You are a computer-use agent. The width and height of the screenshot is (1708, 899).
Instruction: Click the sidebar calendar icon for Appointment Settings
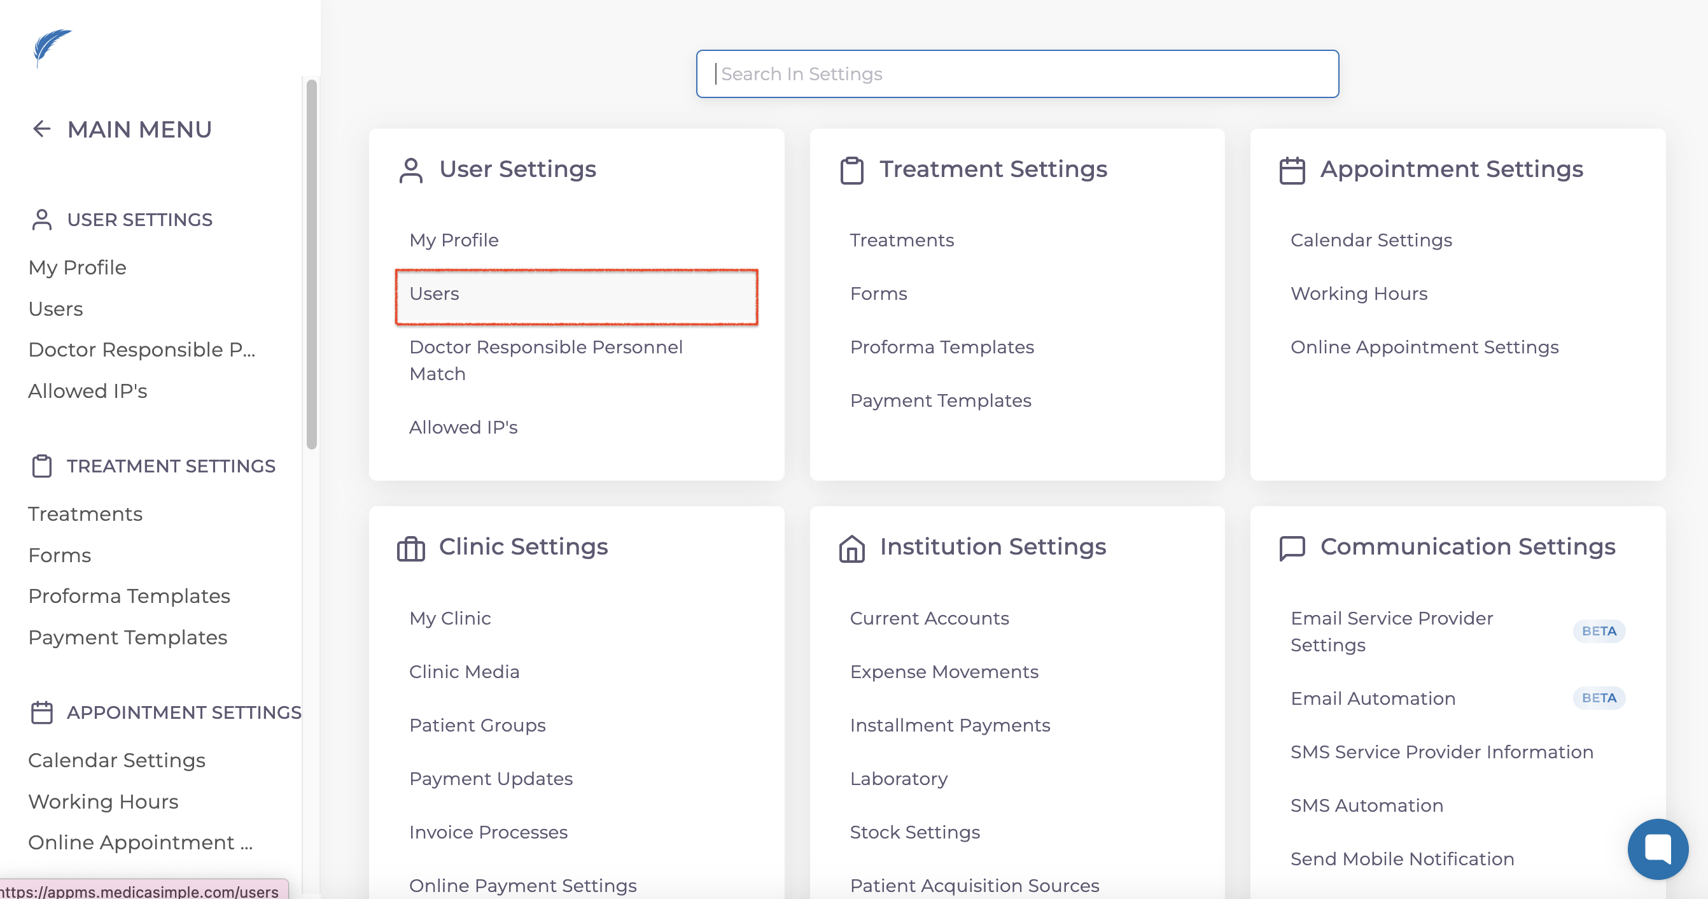pos(42,712)
